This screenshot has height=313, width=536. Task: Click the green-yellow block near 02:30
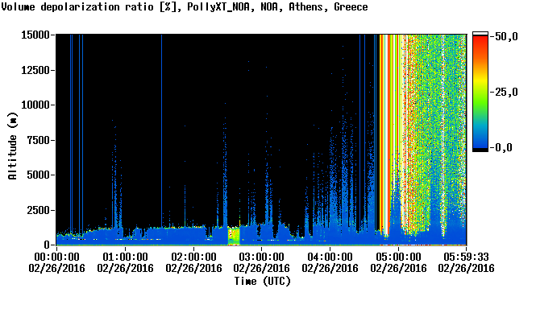[x=234, y=237]
